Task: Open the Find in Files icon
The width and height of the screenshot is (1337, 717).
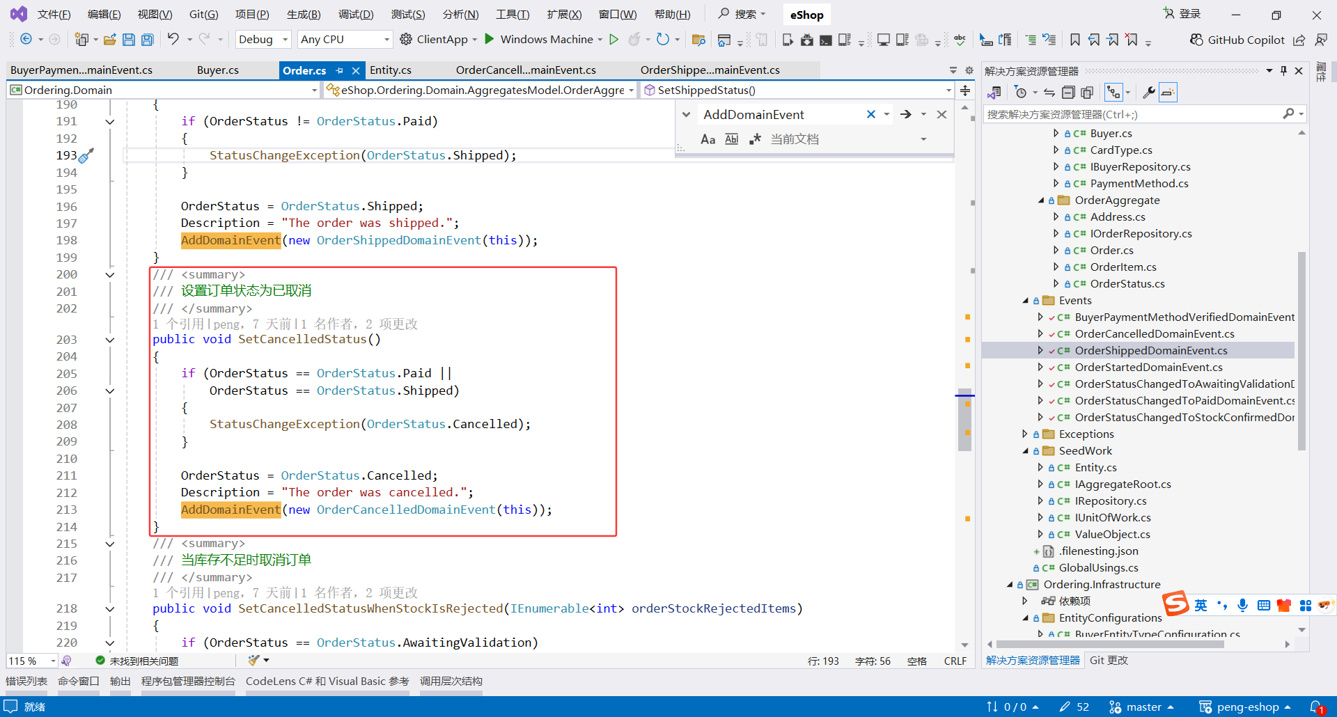Action: coord(698,40)
